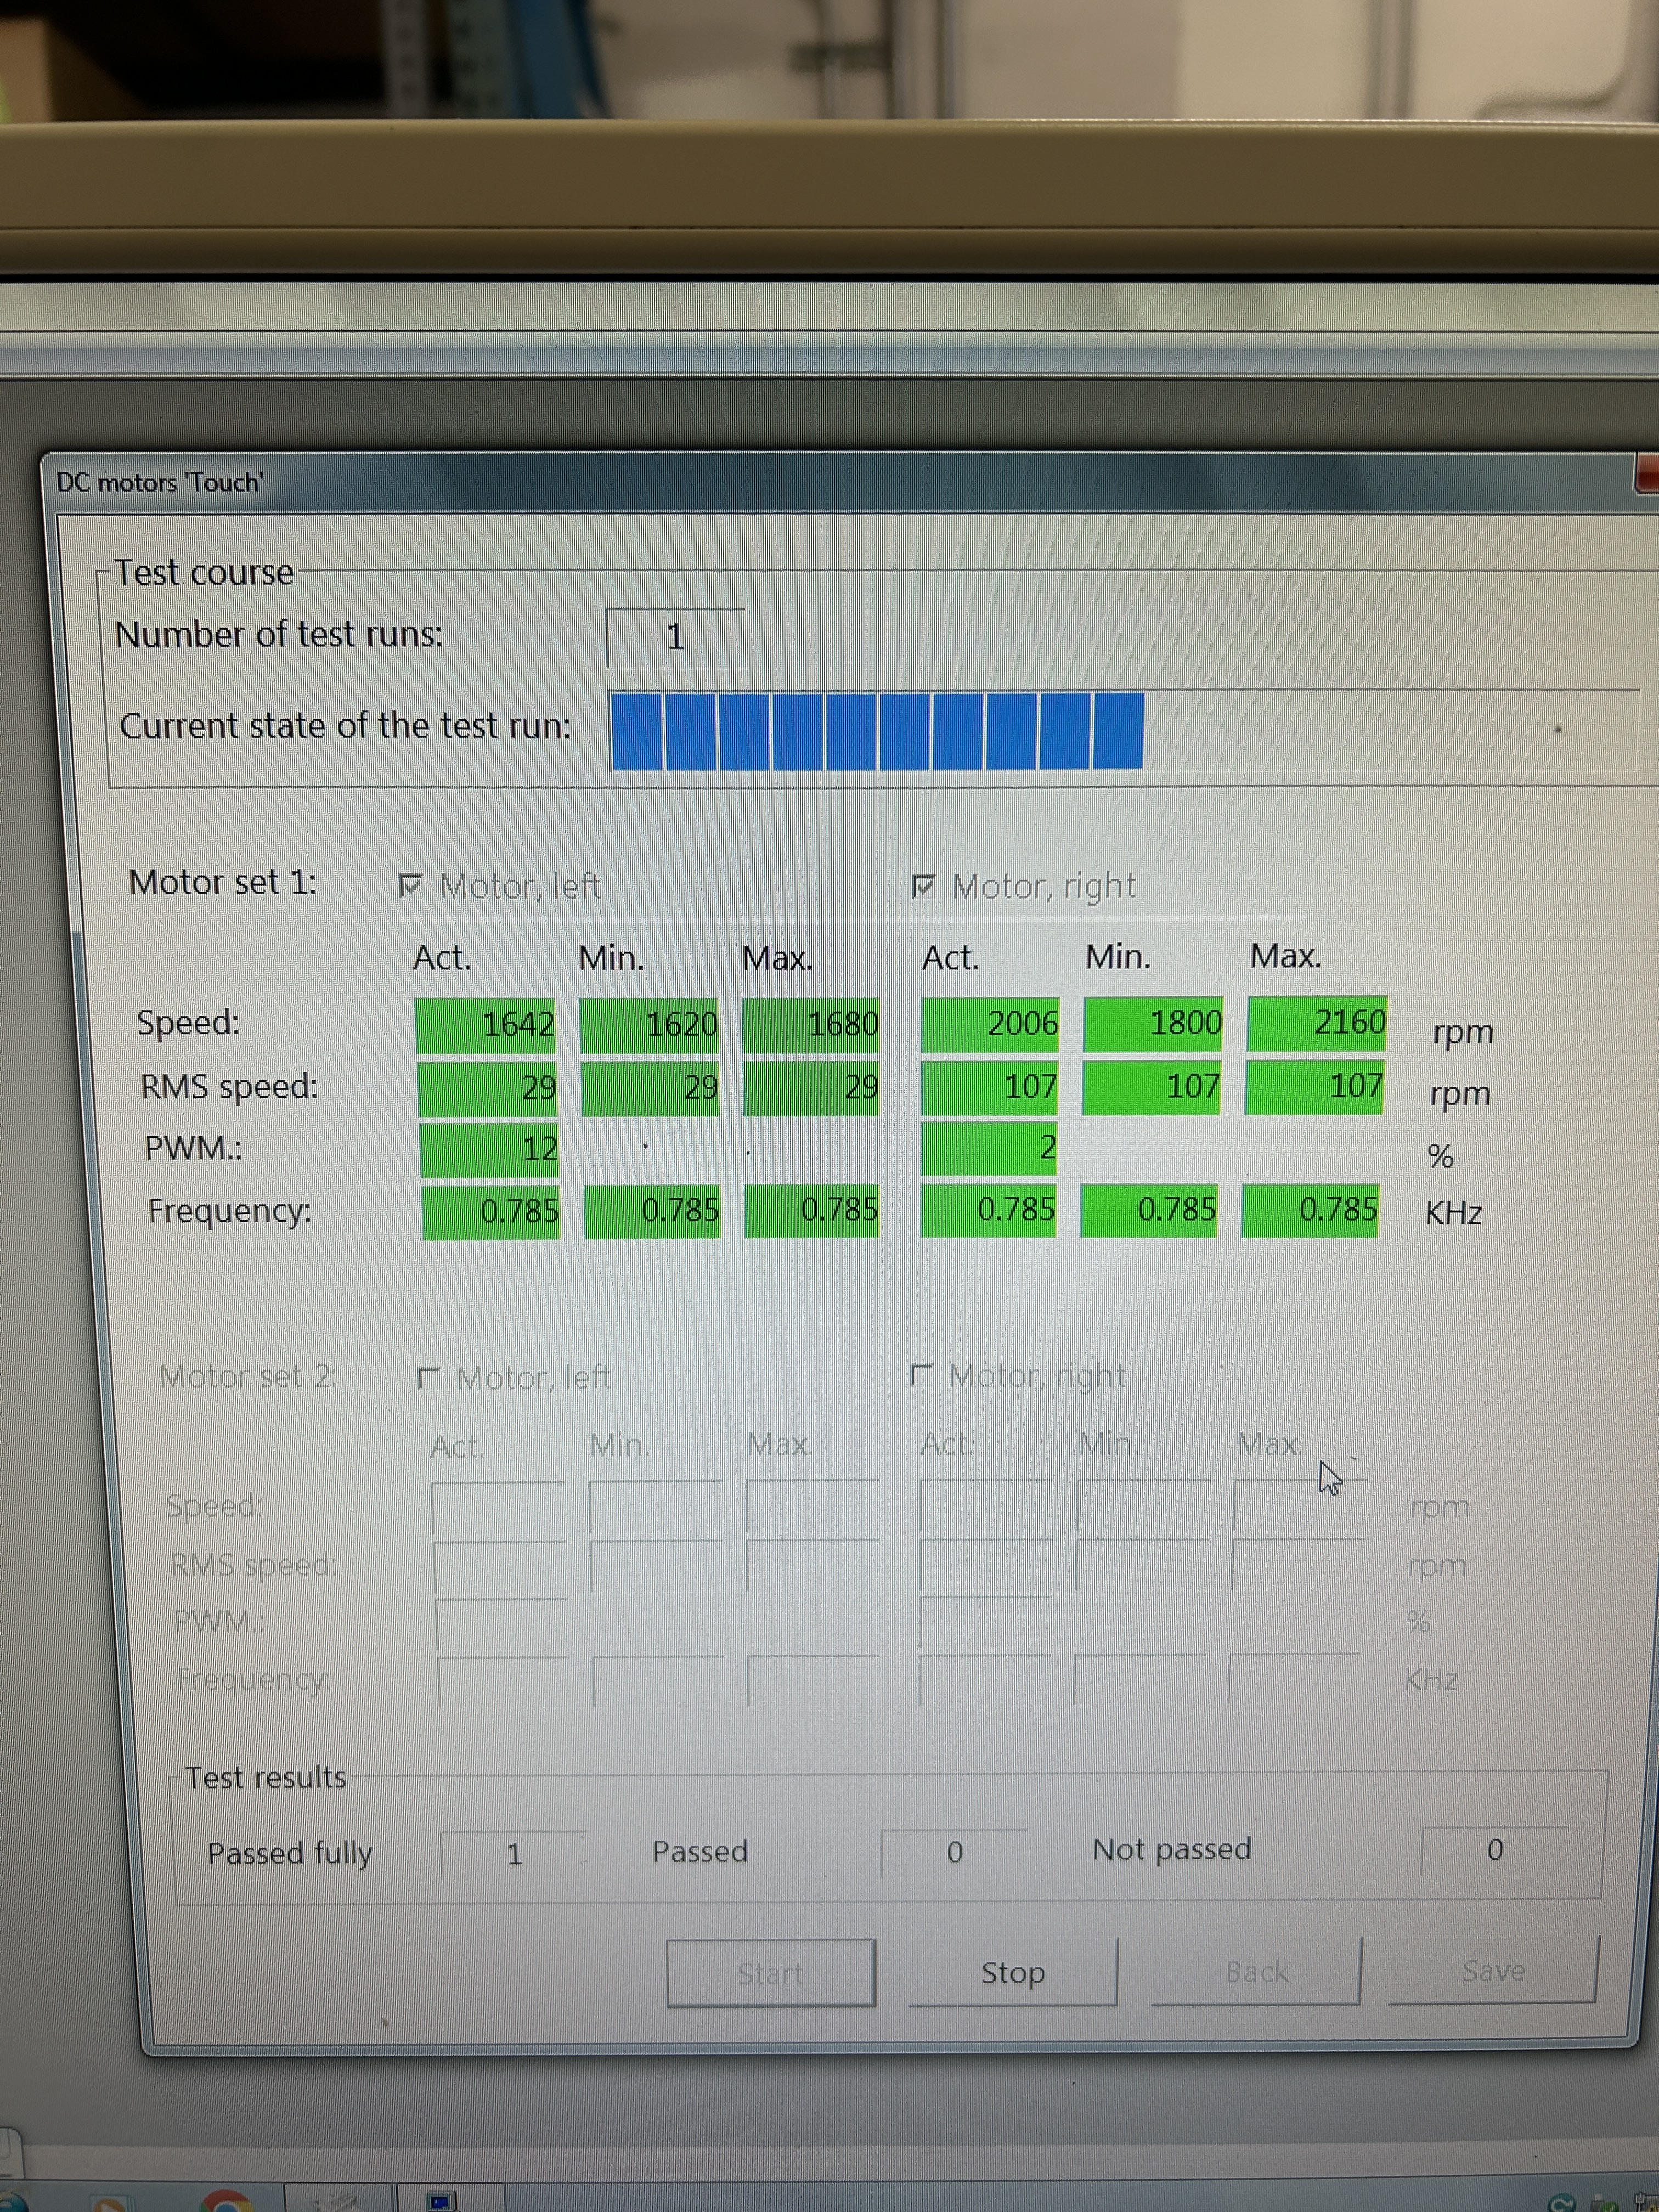This screenshot has height=2212, width=1659.
Task: Enable Motor, right checkbox in Motor set 2
Action: (x=921, y=1375)
